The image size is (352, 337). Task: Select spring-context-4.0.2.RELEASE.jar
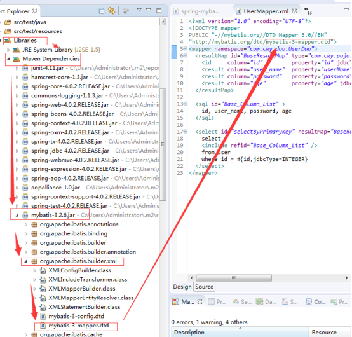pyautogui.click(x=74, y=123)
